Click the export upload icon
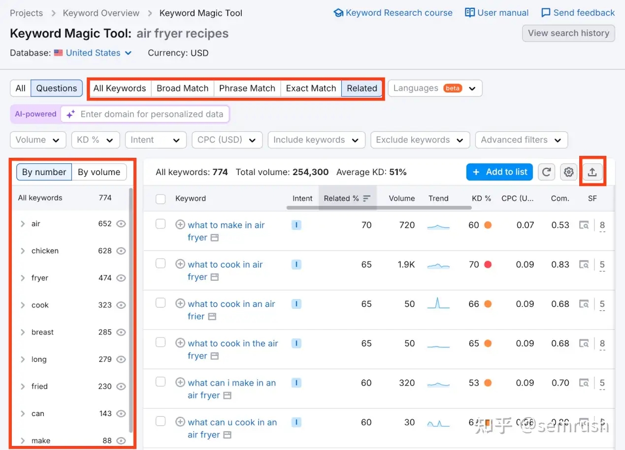The image size is (625, 450). click(592, 172)
